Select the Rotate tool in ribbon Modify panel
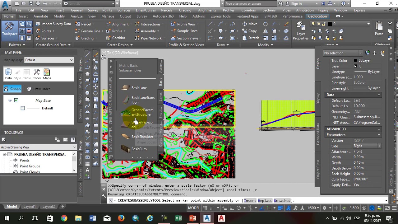The width and height of the screenshot is (398, 224). tap(265, 24)
